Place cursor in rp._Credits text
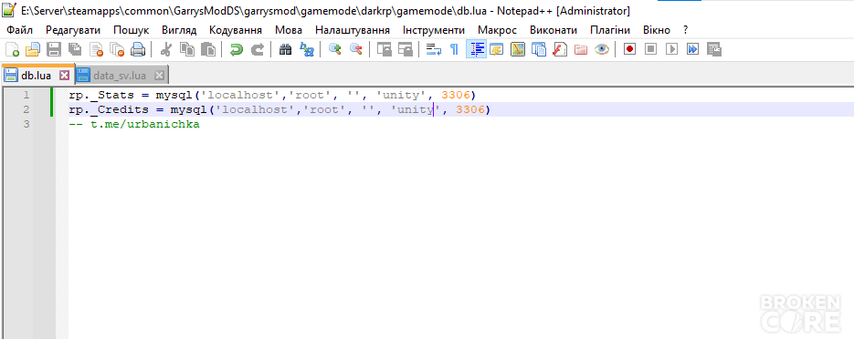Image resolution: width=854 pixels, height=339 pixels. coord(109,109)
